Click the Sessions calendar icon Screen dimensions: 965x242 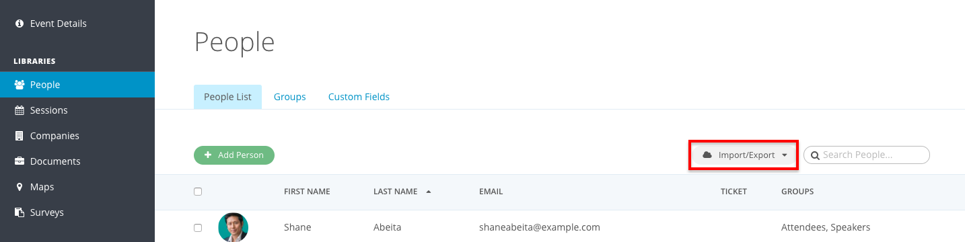click(20, 110)
